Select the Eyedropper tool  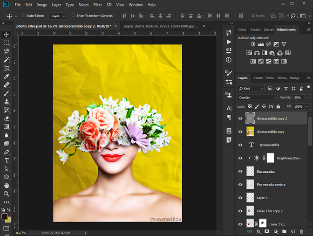coord(7,77)
